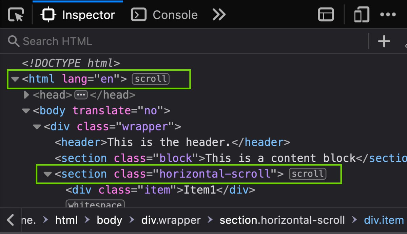Toggle Responsive Design Mode icon

pos(362,15)
